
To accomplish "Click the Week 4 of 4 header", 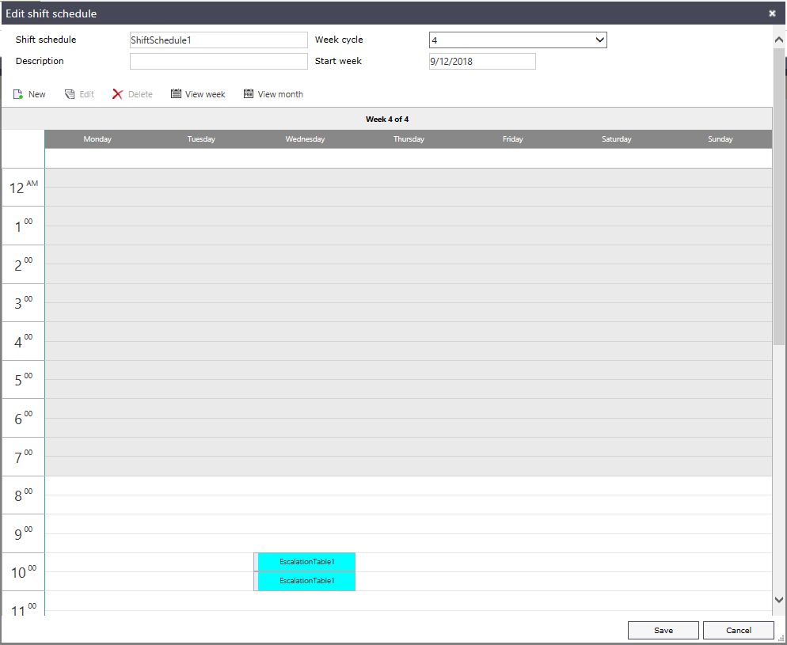I will (387, 120).
